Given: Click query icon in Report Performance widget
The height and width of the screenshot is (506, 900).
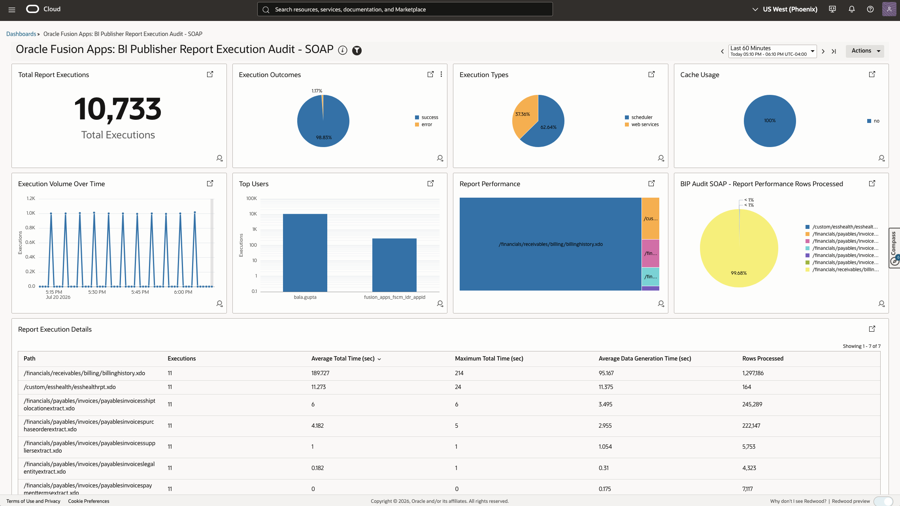Looking at the screenshot, I should (661, 304).
